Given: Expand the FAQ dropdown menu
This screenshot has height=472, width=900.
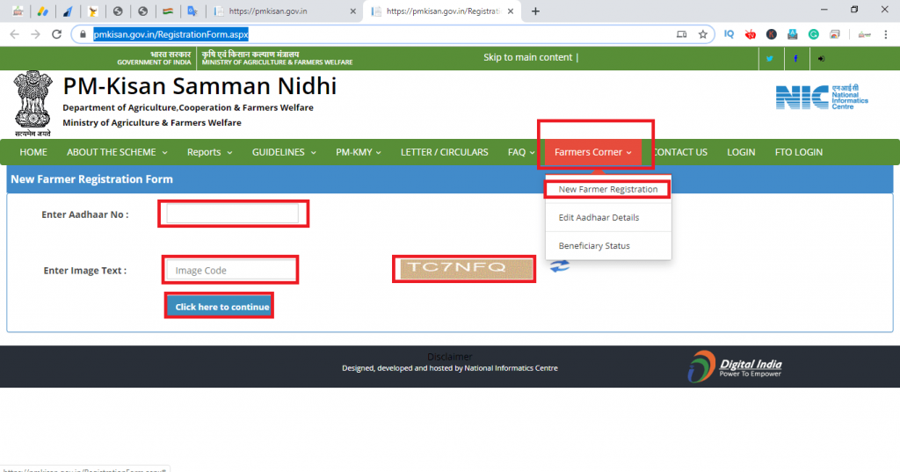Looking at the screenshot, I should point(520,152).
